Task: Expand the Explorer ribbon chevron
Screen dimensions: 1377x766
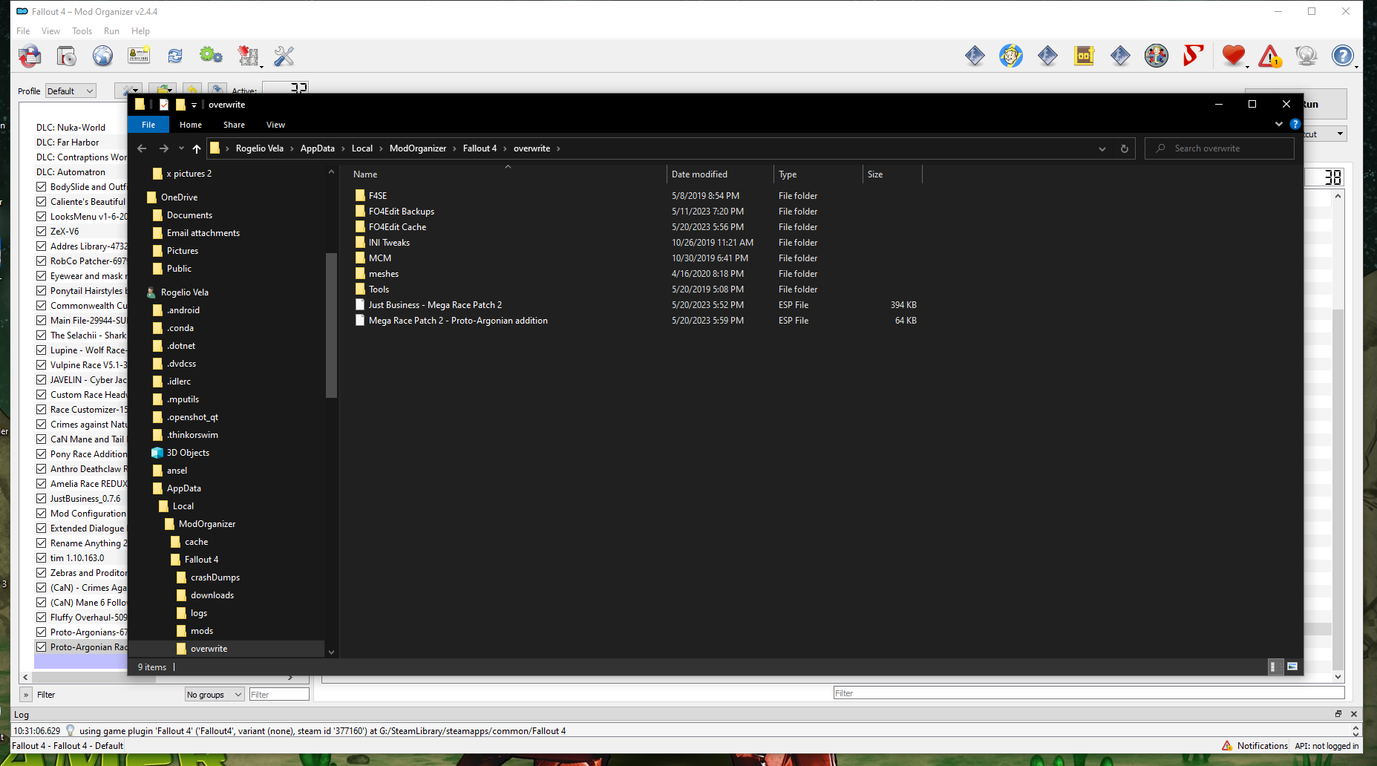Action: [1279, 124]
